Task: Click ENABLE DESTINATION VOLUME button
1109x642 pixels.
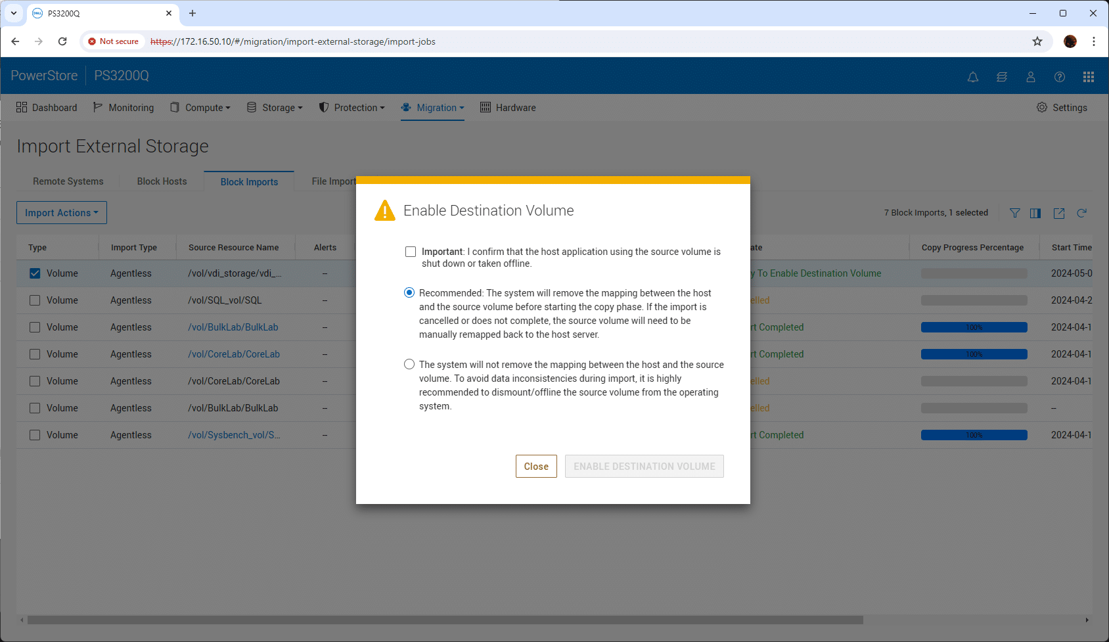Action: 645,466
